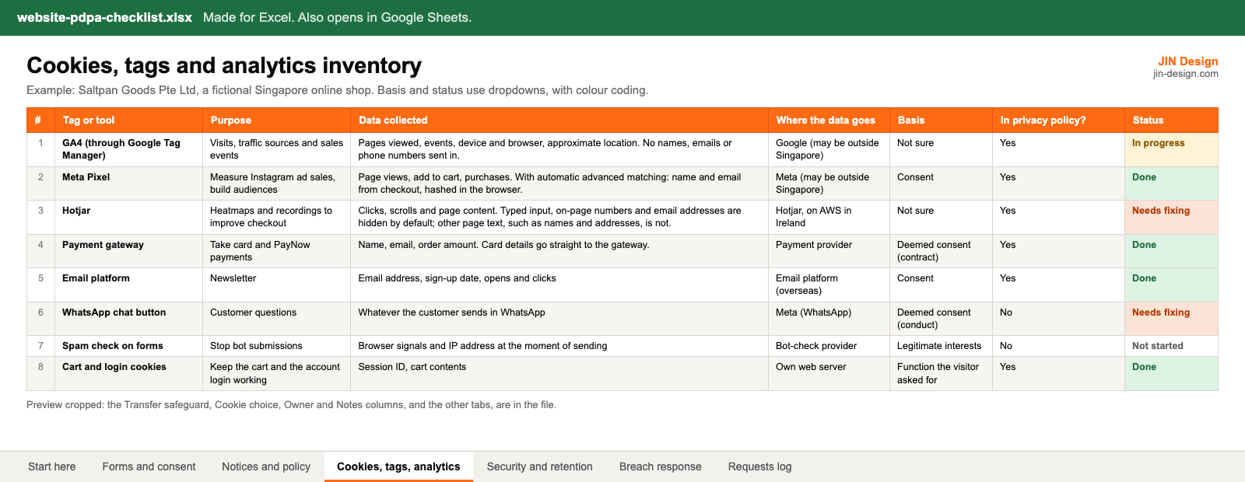Select row number 5

coord(40,285)
